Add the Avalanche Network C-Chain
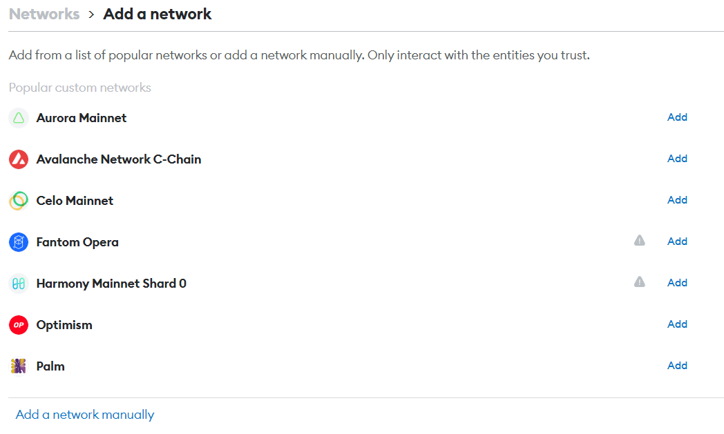This screenshot has width=724, height=434. [x=677, y=159]
